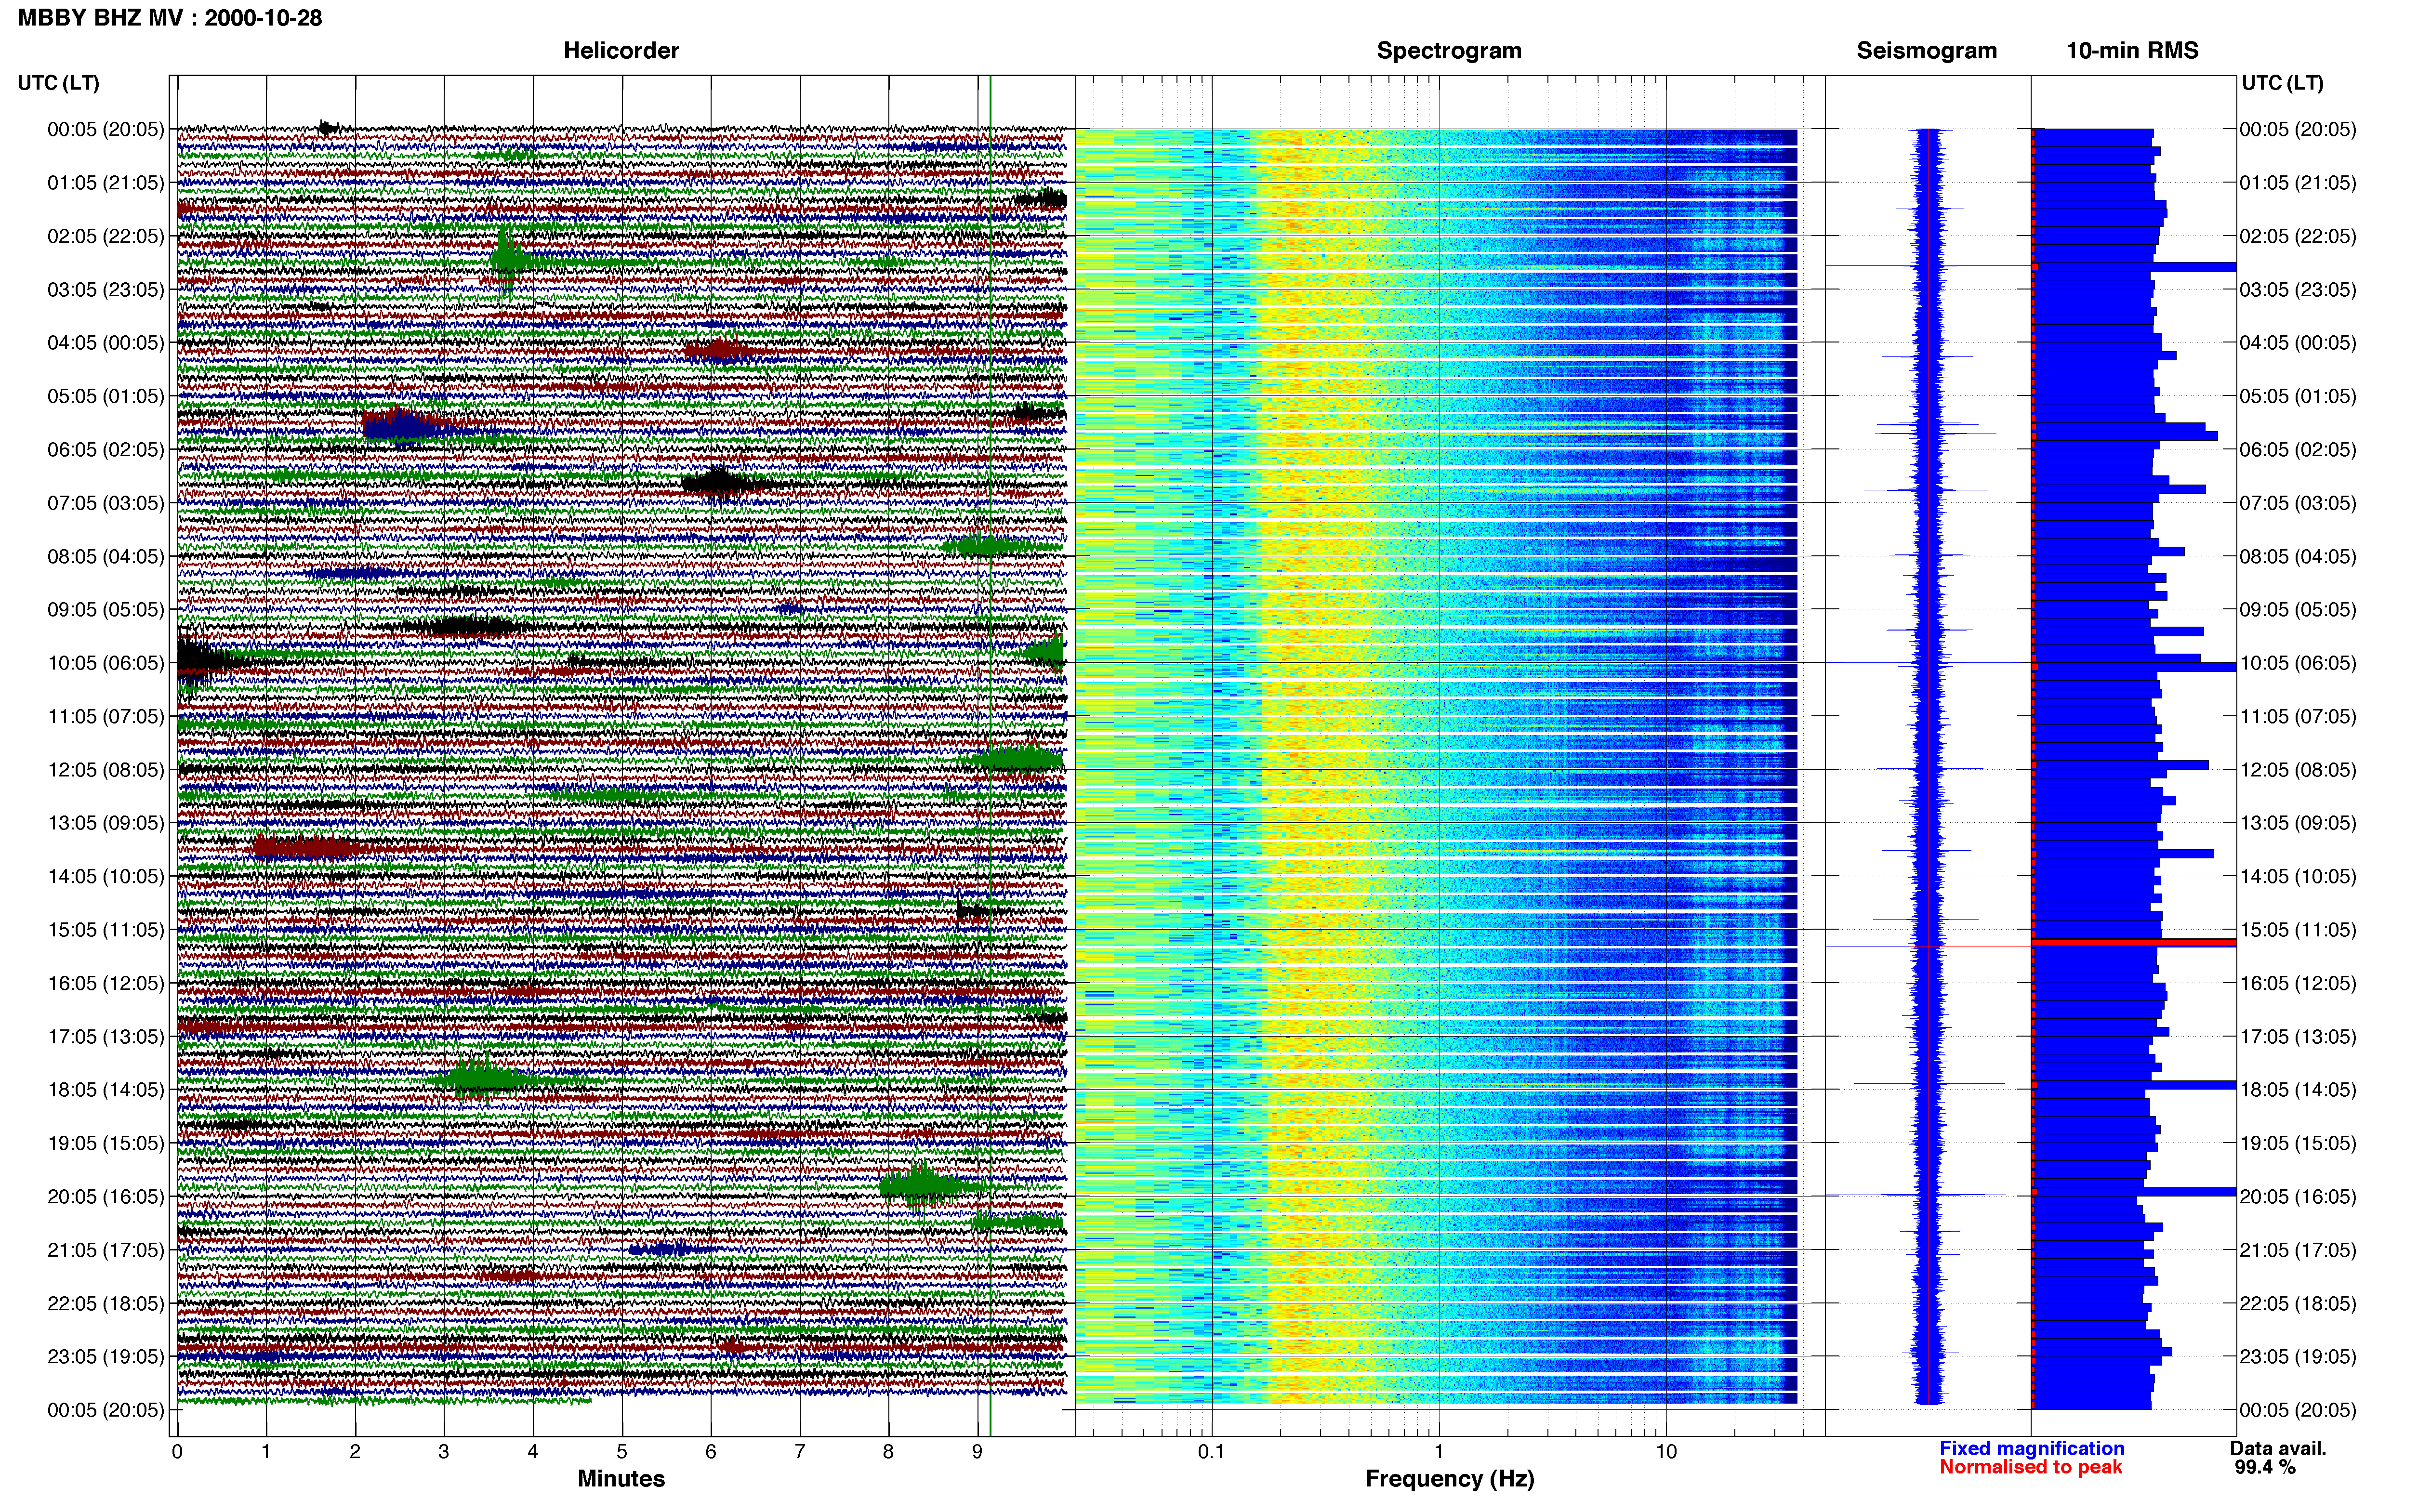Click the red peak bar in 10-min RMS

click(2134, 943)
